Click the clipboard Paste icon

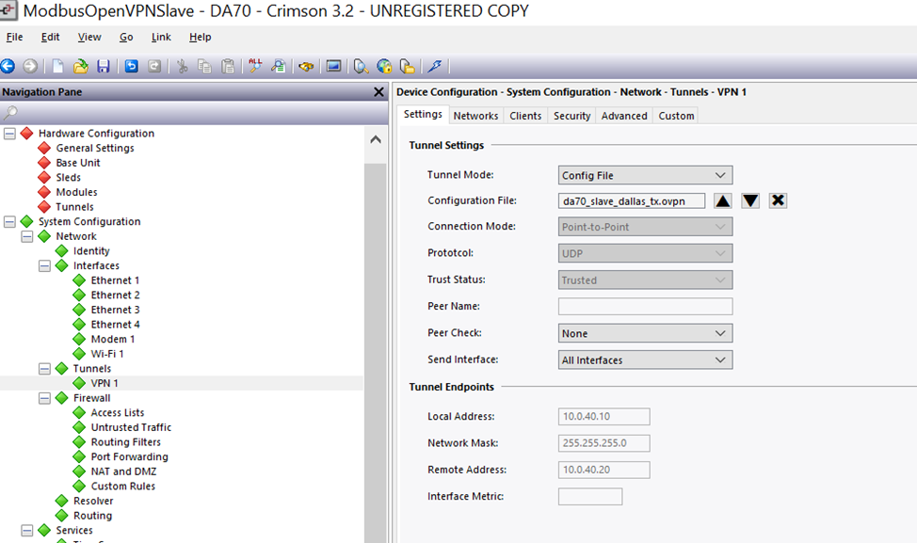(x=228, y=67)
